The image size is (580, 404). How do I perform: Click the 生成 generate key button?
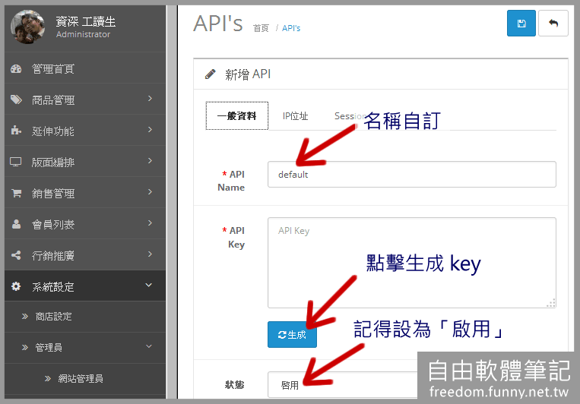[292, 334]
